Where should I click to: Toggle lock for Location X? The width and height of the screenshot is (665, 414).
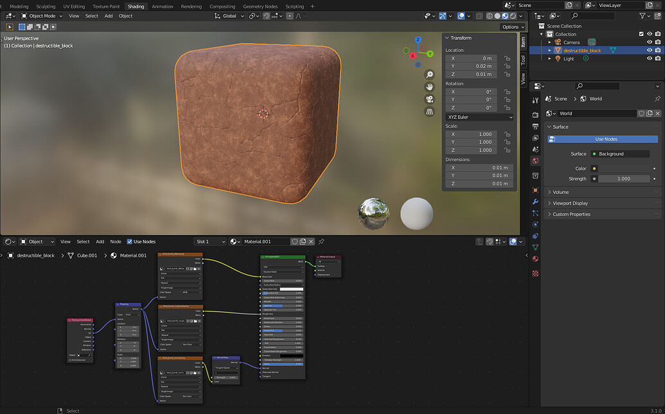point(507,58)
